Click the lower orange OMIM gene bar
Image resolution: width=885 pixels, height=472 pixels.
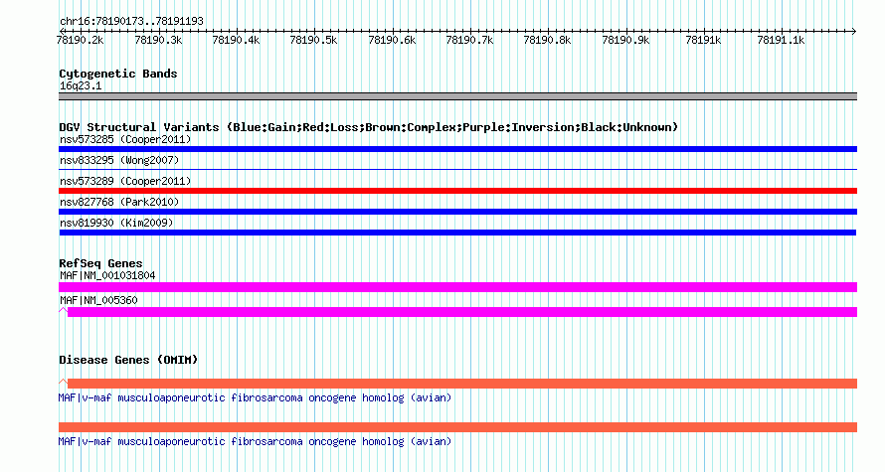[x=457, y=427]
